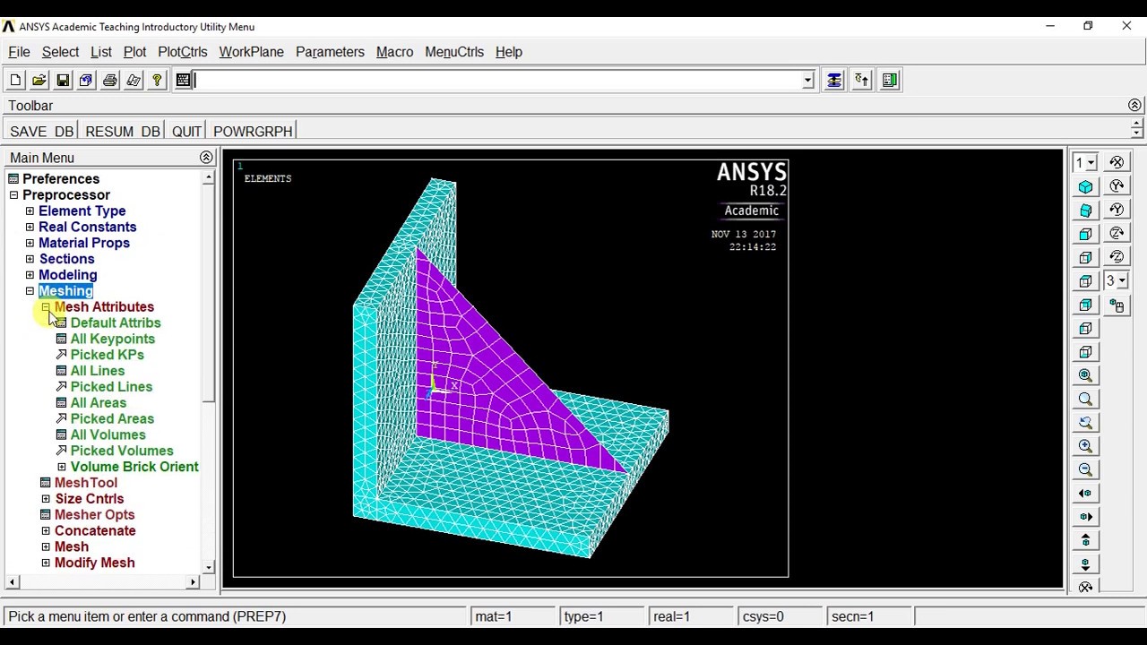Pan the model right
Screen dimensions: 1147x645
click(1086, 517)
